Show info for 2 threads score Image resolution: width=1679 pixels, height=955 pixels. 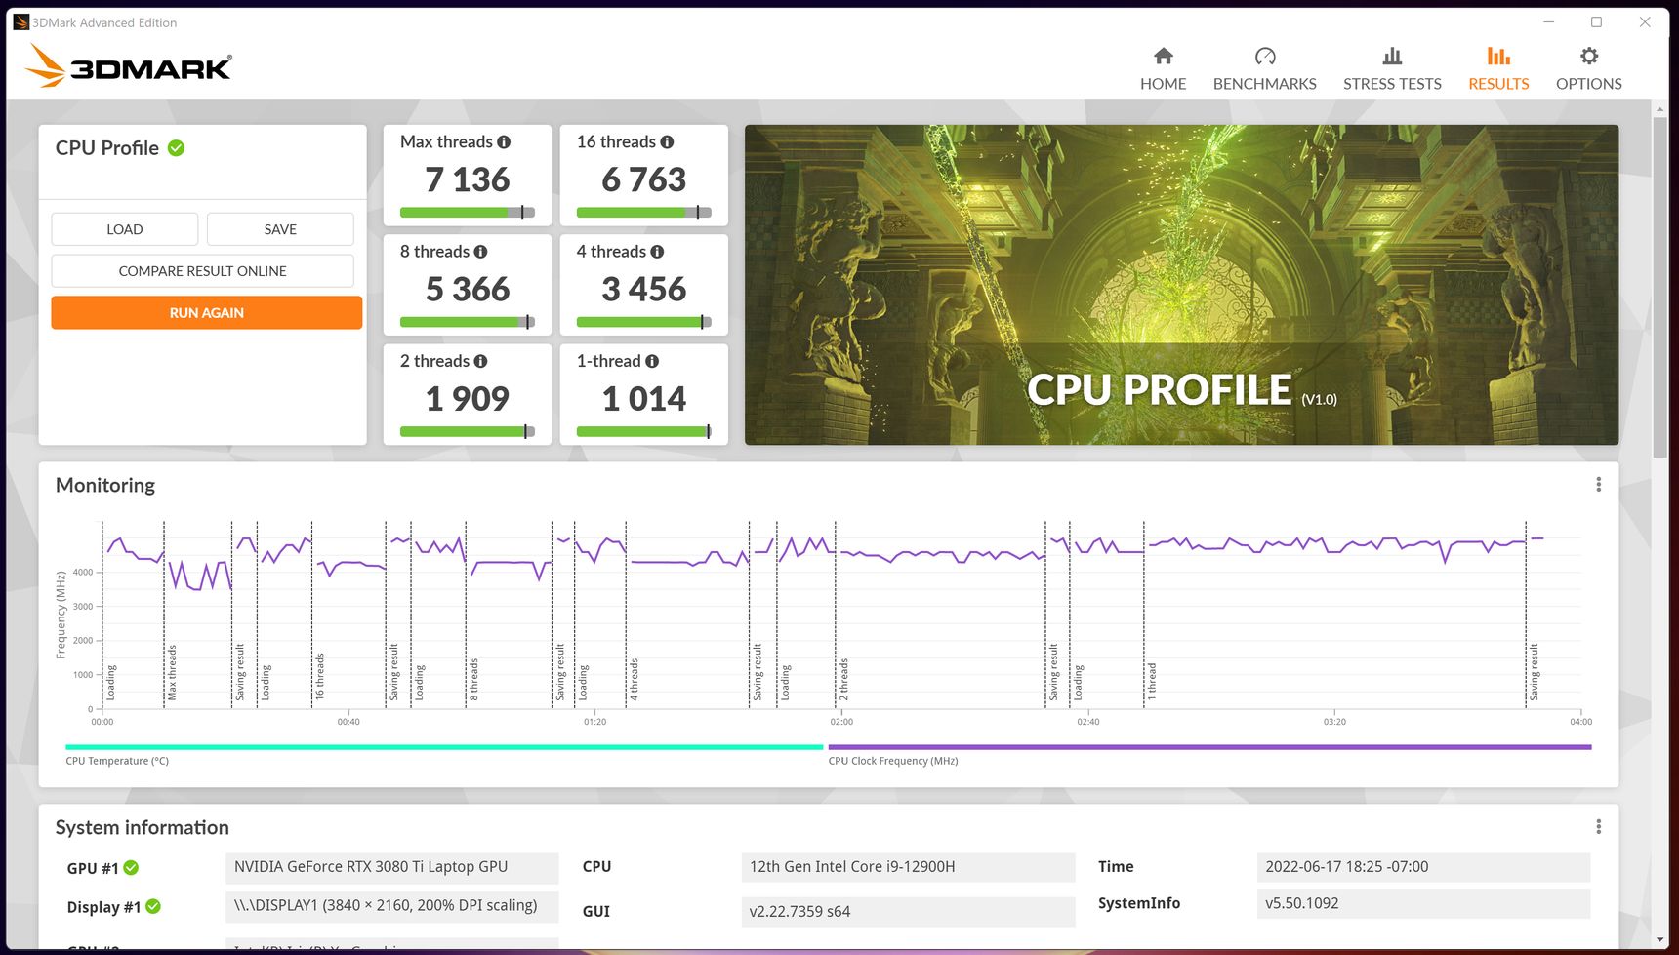pos(480,361)
